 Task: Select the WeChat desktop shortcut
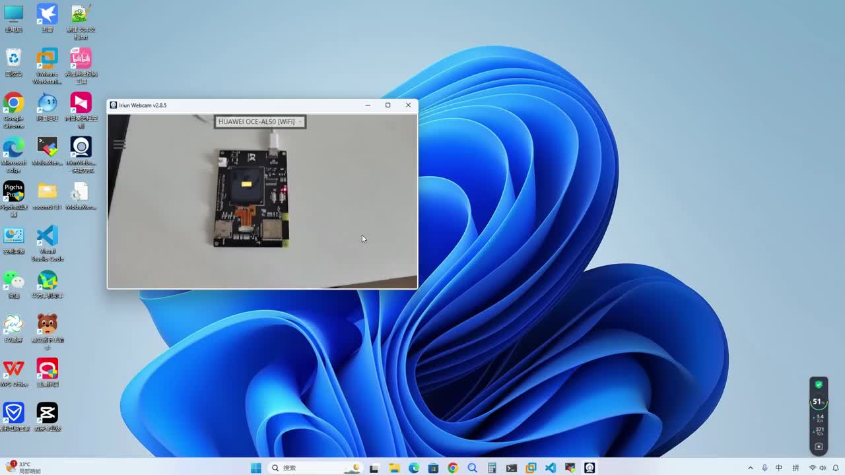13,284
